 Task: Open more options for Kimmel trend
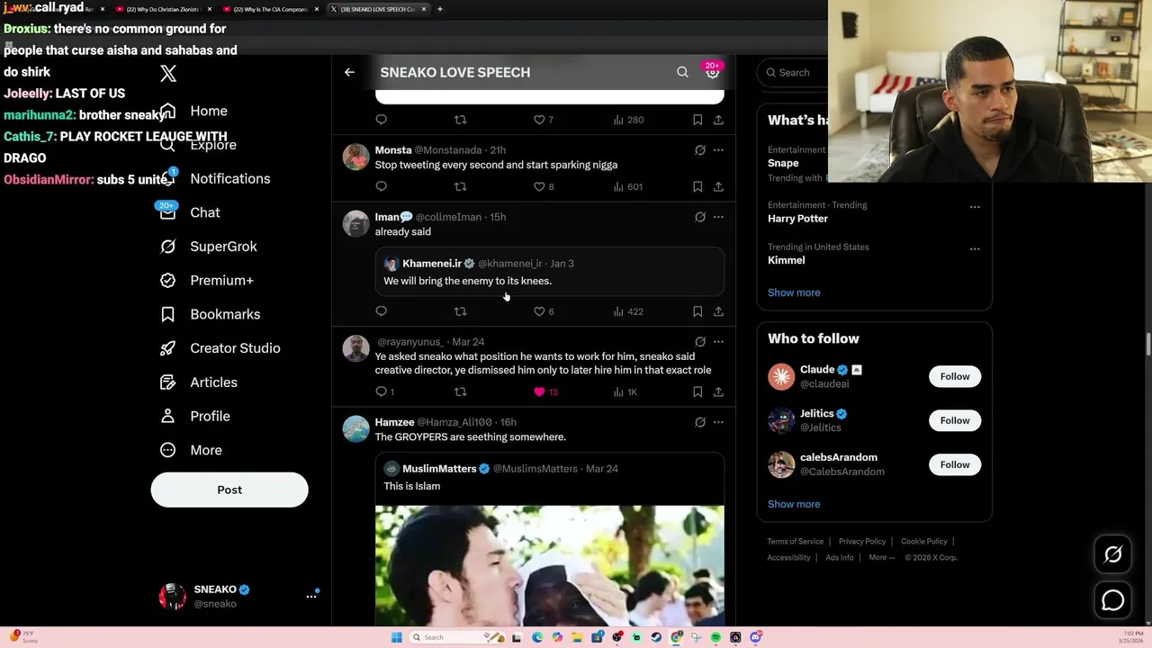[x=975, y=248]
